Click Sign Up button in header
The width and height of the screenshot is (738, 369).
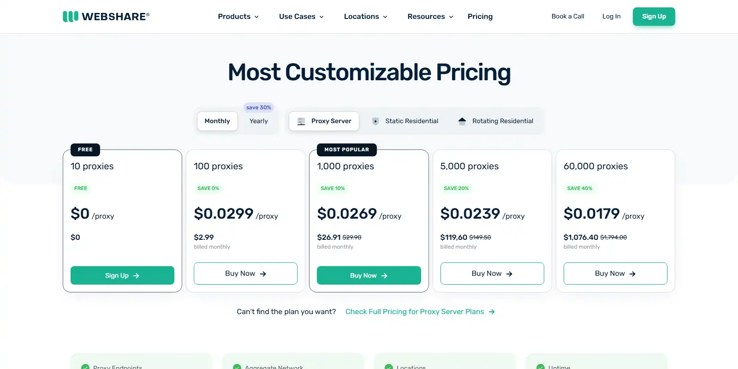click(x=654, y=17)
